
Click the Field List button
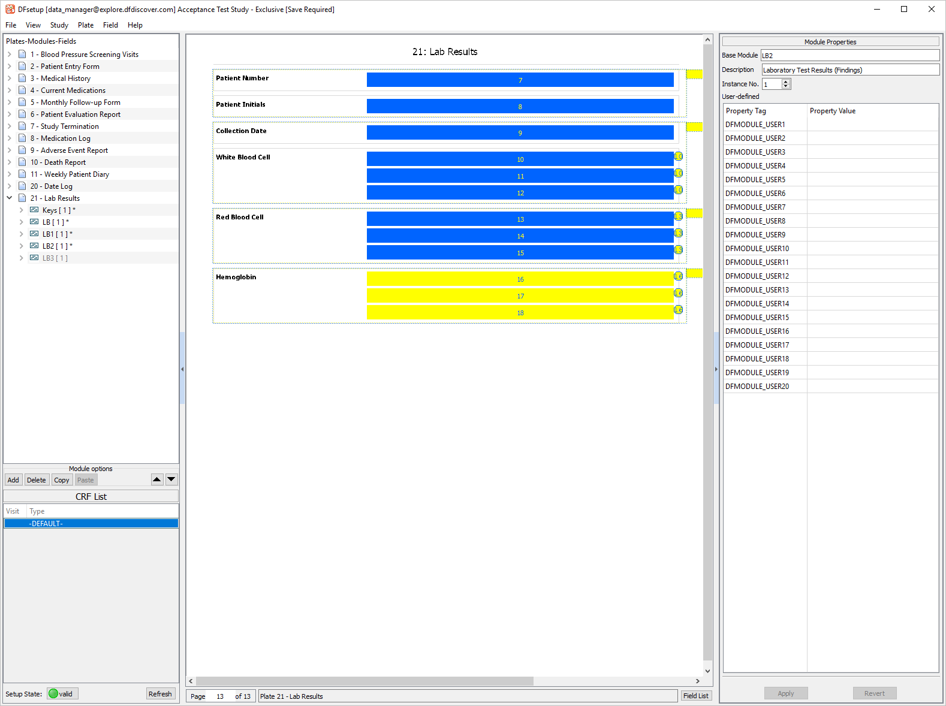(x=695, y=696)
